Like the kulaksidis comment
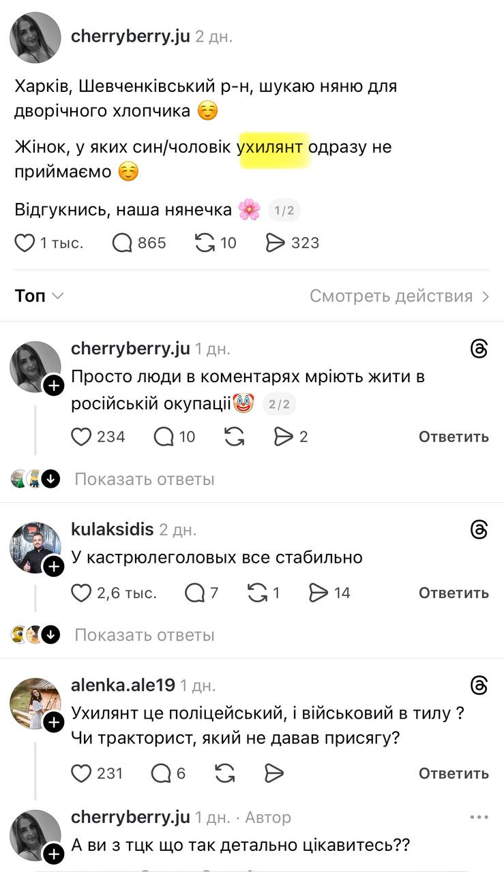The image size is (504, 872). [82, 593]
